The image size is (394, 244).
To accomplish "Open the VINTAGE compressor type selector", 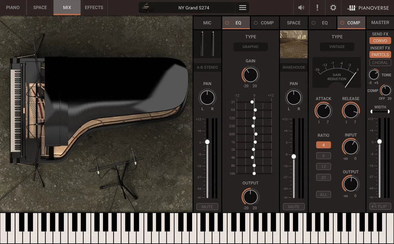I will pyautogui.click(x=337, y=47).
